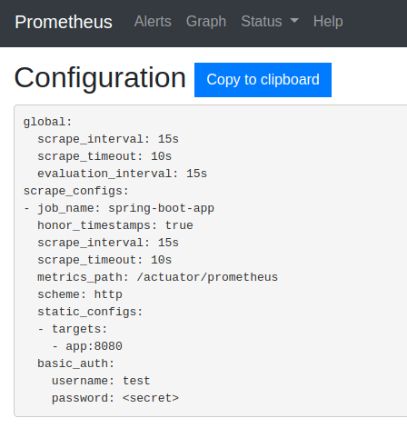Viewport: 407px width, 438px height.
Task: Click the username: test line
Action: tap(101, 381)
